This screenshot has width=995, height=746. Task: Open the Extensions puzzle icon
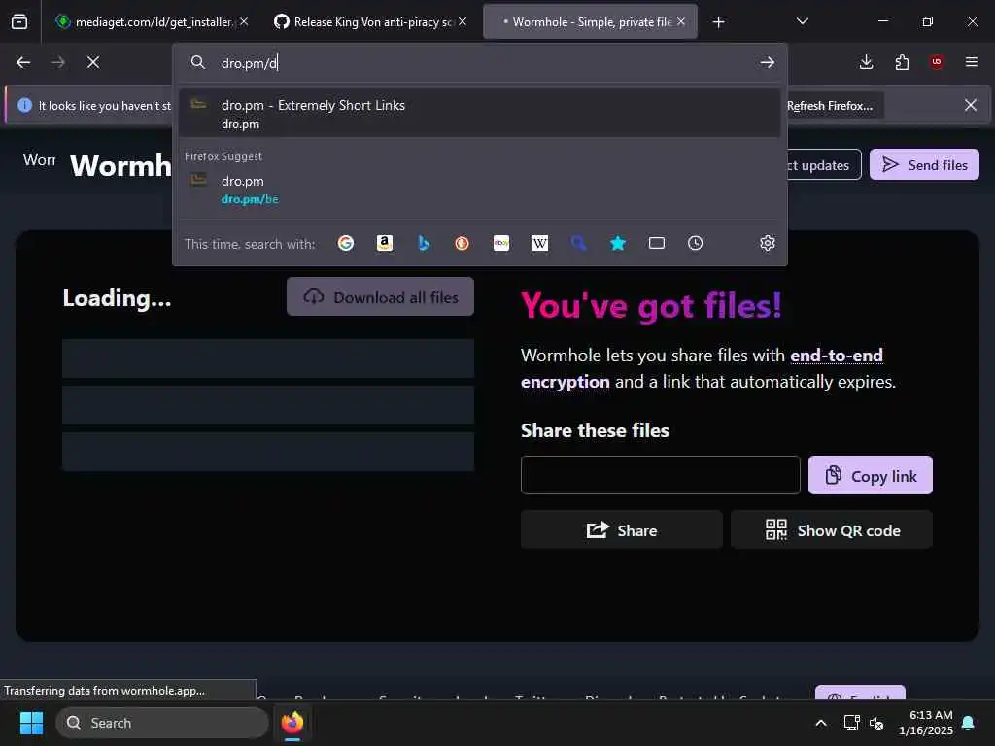(902, 62)
